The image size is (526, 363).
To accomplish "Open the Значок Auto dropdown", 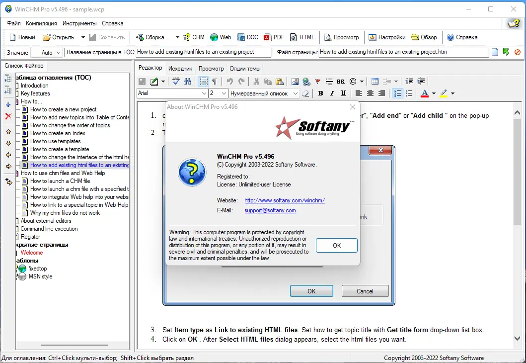I will point(59,52).
